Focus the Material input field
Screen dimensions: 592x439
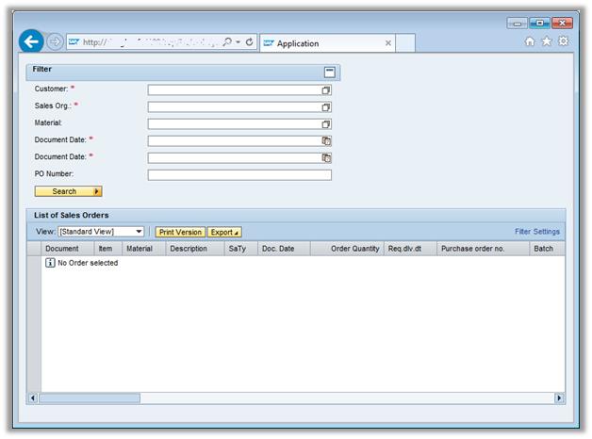click(x=239, y=124)
